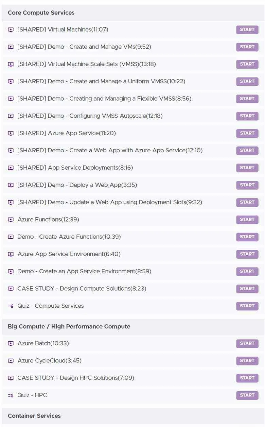
Task: Start the Flexible VMSS demo
Action: tap(247, 99)
